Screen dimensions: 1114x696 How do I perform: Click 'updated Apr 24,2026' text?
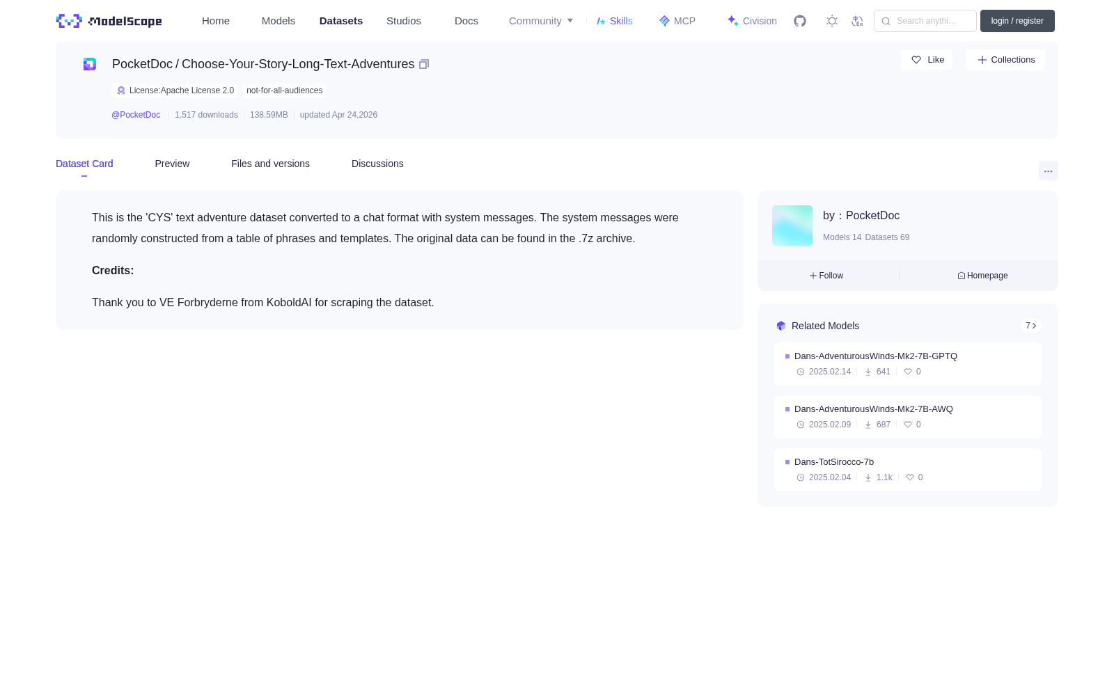pyautogui.click(x=338, y=115)
